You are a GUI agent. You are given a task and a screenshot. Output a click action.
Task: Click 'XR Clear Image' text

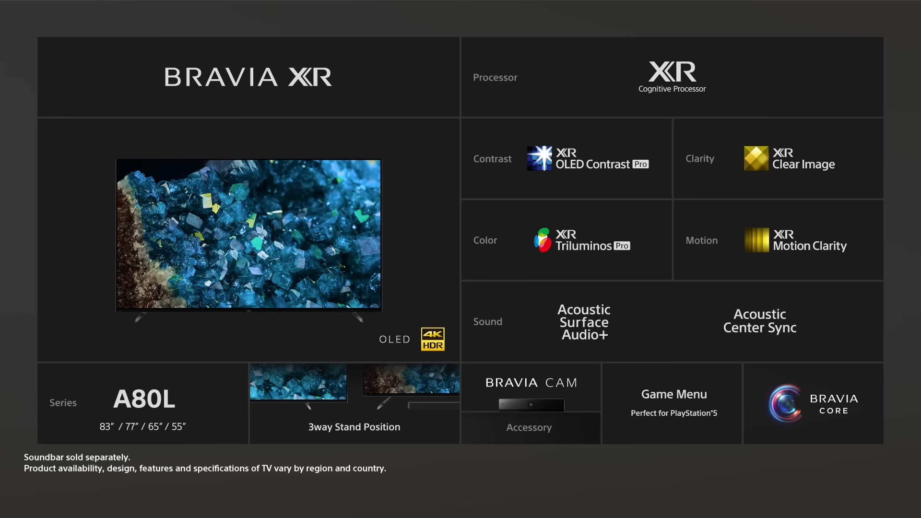click(803, 159)
